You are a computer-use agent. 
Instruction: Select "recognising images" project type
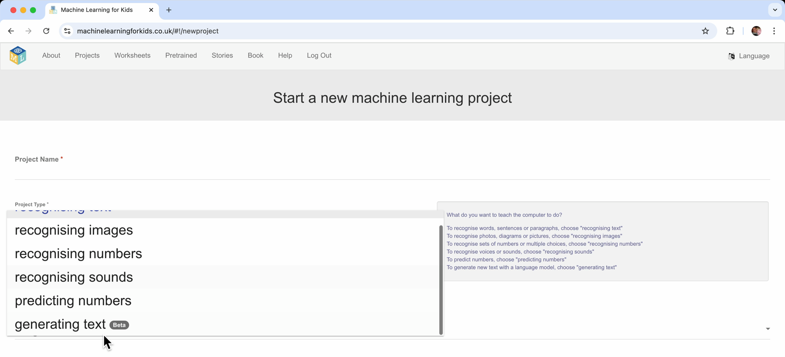pyautogui.click(x=74, y=230)
